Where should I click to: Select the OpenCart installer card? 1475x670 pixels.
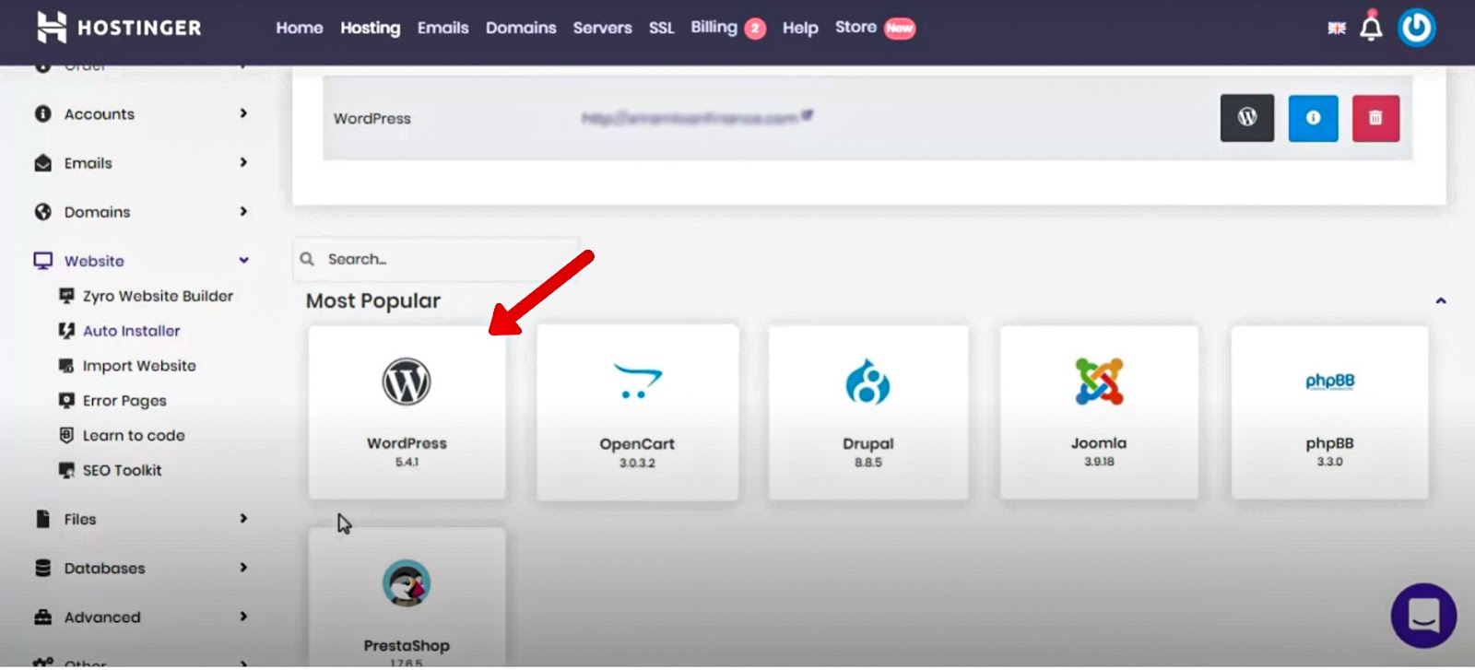pyautogui.click(x=637, y=412)
